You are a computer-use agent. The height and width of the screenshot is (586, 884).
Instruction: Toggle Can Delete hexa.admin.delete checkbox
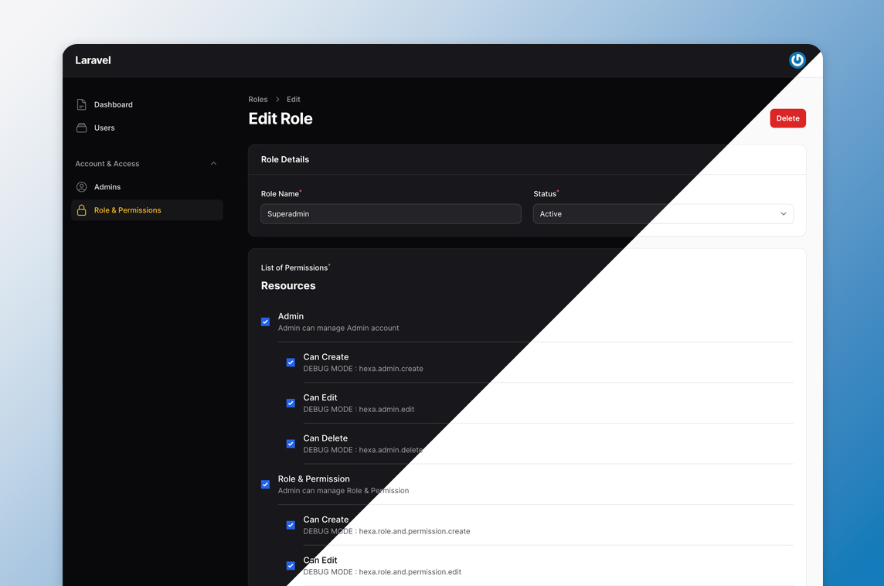pyautogui.click(x=291, y=443)
